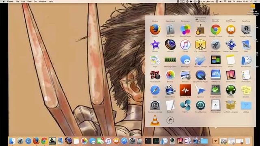The width and height of the screenshot is (260, 146).
Task: Open QuickTime Player from the stack
Action: pyautogui.click(x=200, y=75)
